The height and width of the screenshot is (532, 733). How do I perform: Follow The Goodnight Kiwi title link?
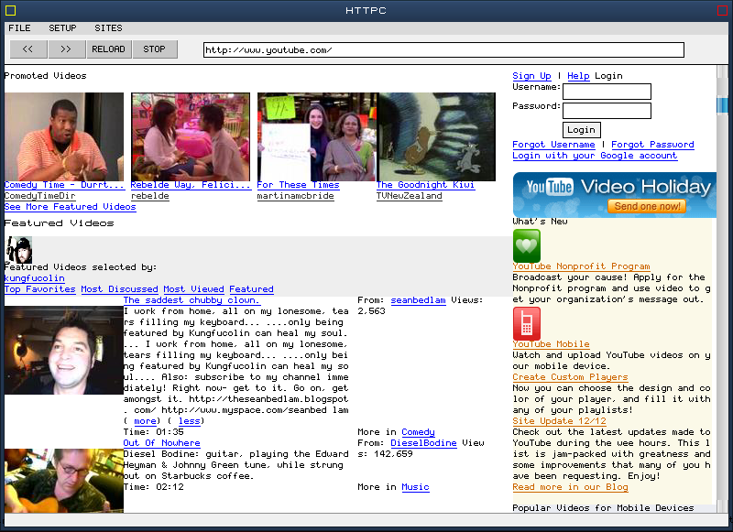tap(426, 185)
